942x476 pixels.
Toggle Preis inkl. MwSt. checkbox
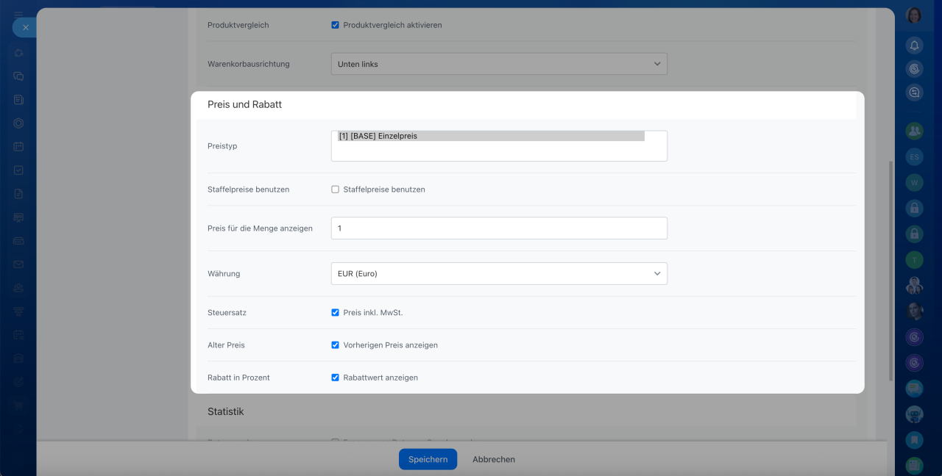tap(335, 313)
